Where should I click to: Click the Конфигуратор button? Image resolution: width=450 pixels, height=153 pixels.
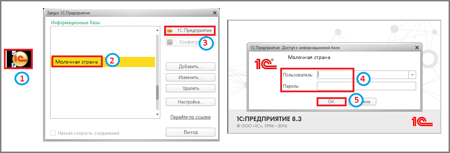191,42
